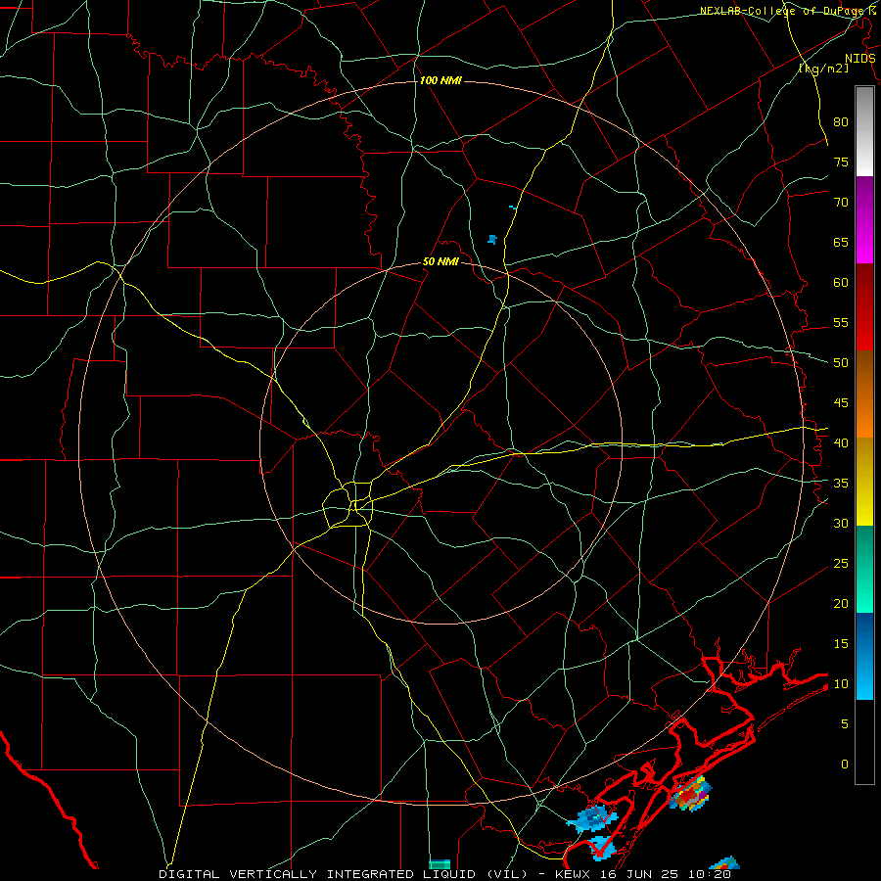881x881 pixels.
Task: Pick the gray-white segment of the color bar
Action: [x=864, y=131]
